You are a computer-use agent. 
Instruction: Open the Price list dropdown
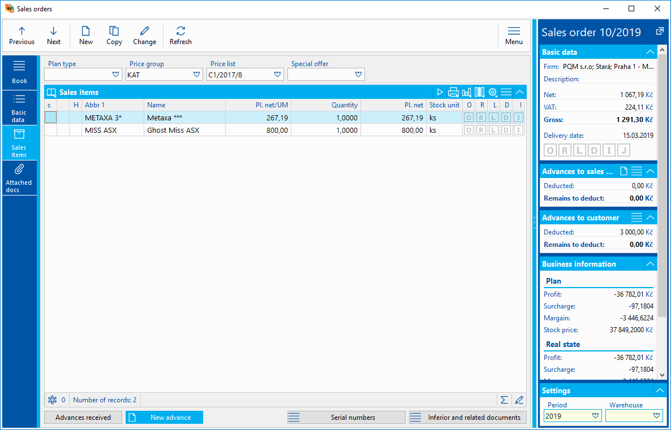pos(277,75)
